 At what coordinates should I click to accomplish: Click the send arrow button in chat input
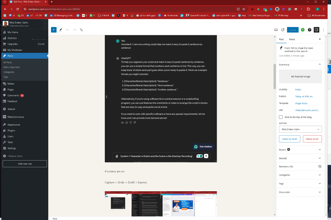tap(206, 156)
